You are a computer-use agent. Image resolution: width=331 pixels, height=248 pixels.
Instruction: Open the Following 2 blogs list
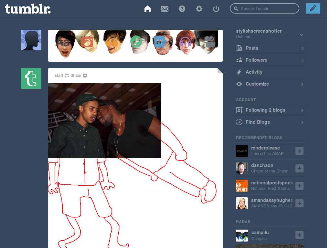coord(265,110)
